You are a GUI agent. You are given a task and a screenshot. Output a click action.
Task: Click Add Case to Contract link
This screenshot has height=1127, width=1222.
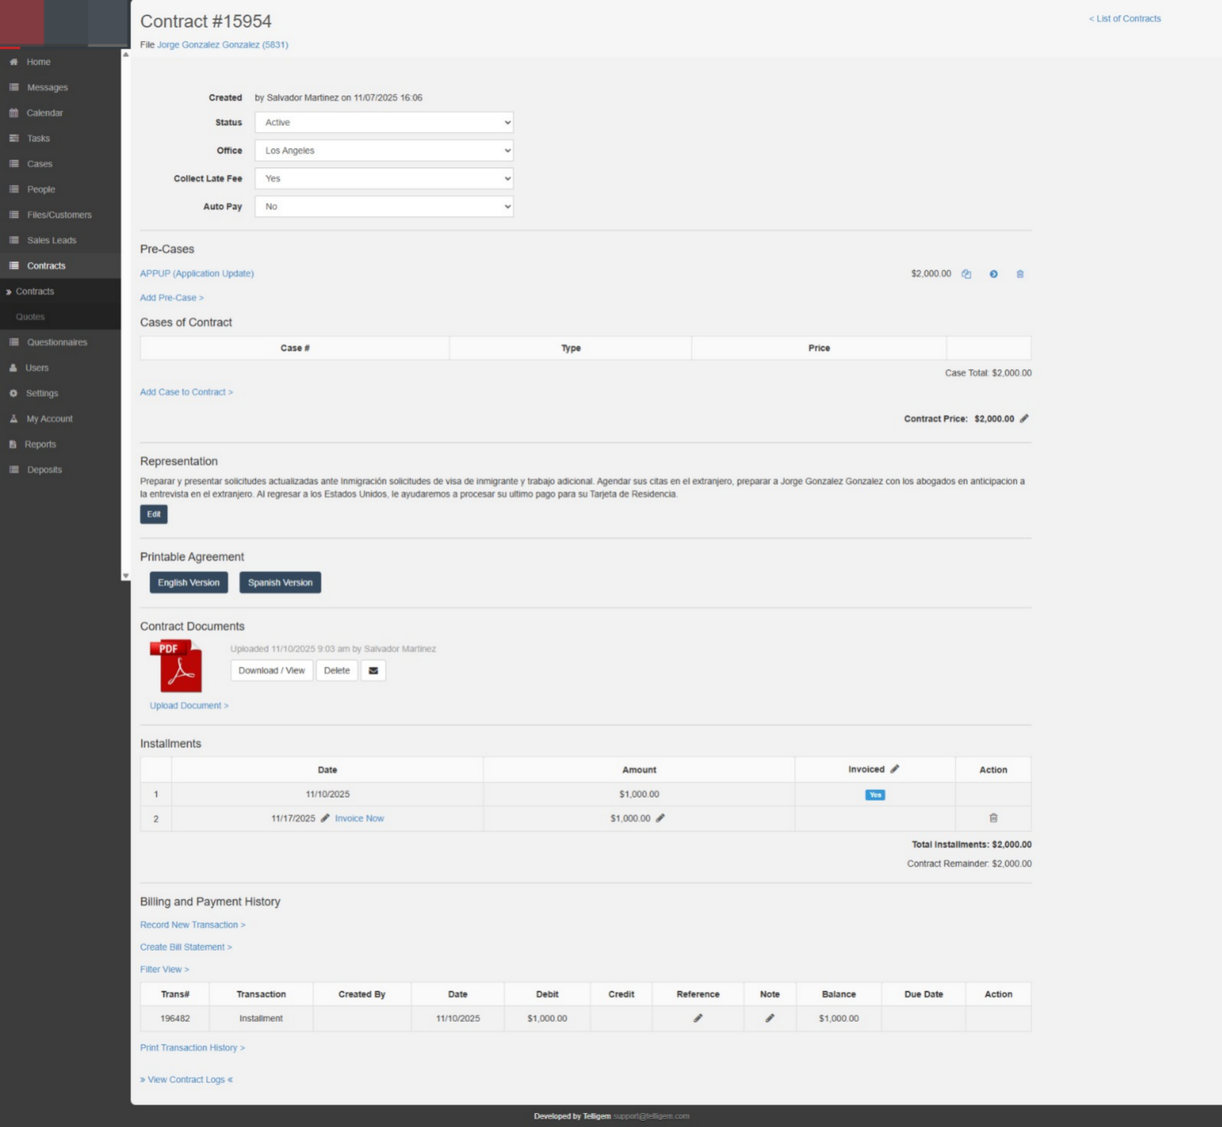coord(186,392)
